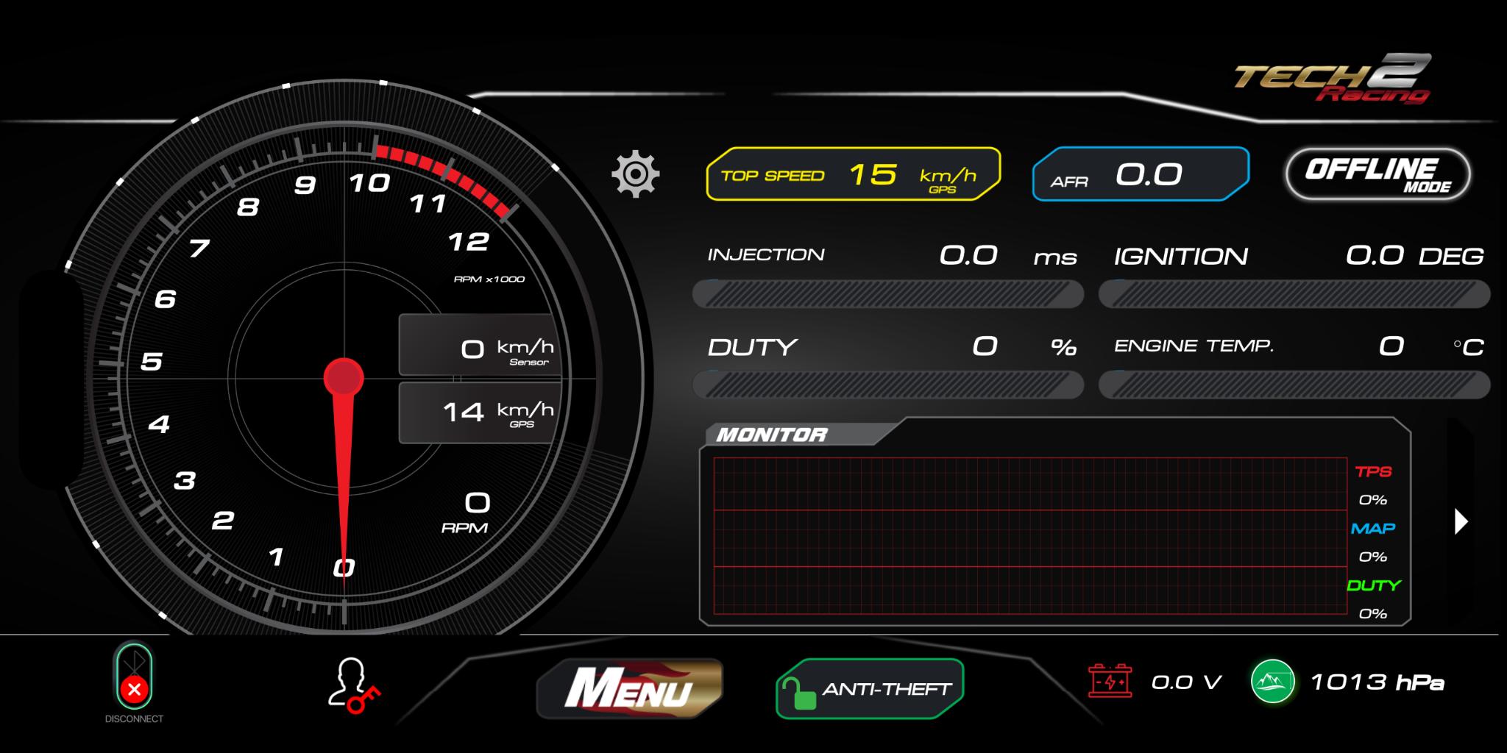Click the DUTY 0 % reading label
Image resolution: width=1507 pixels, height=753 pixels.
tap(752, 347)
